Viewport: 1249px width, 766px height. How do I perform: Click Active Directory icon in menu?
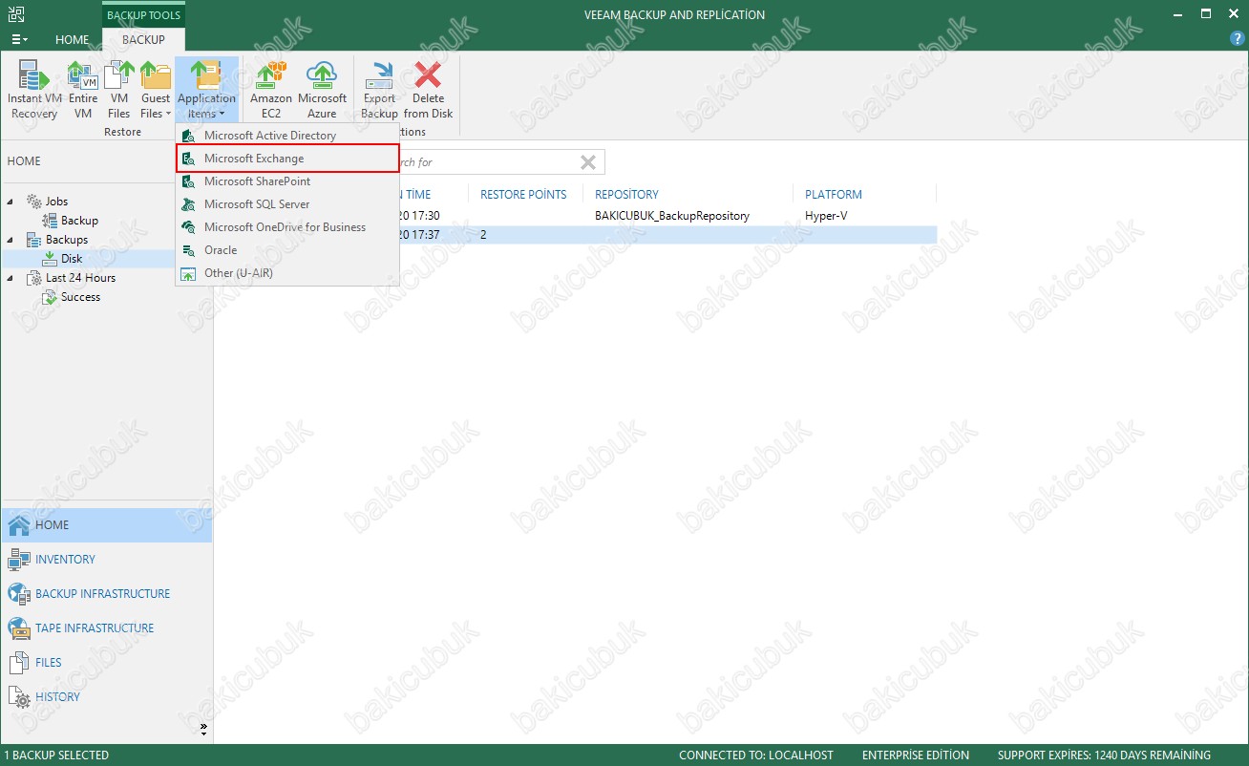click(x=188, y=136)
